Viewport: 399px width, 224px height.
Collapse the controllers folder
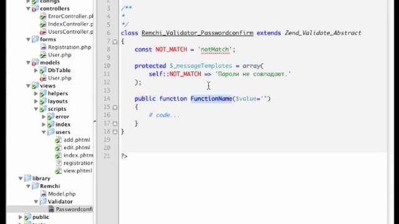click(x=28, y=9)
